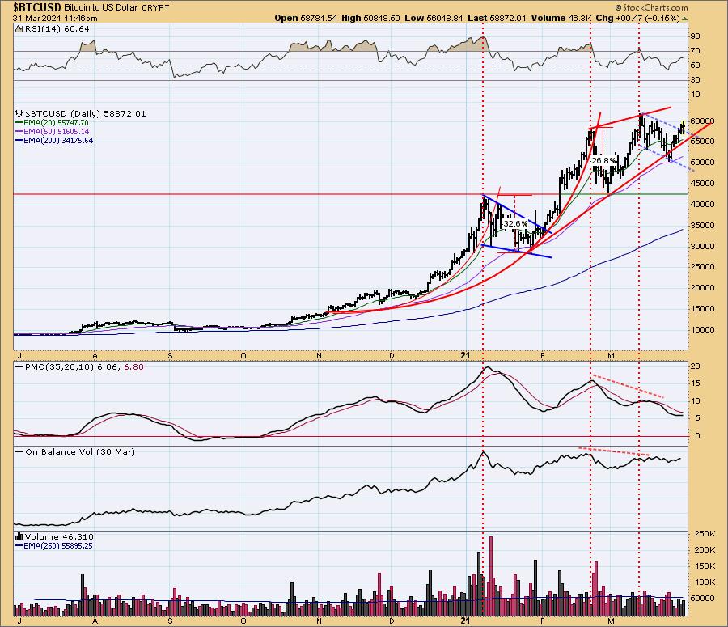
Task: Click the 32.6% pullback annotation
Action: coord(515,223)
